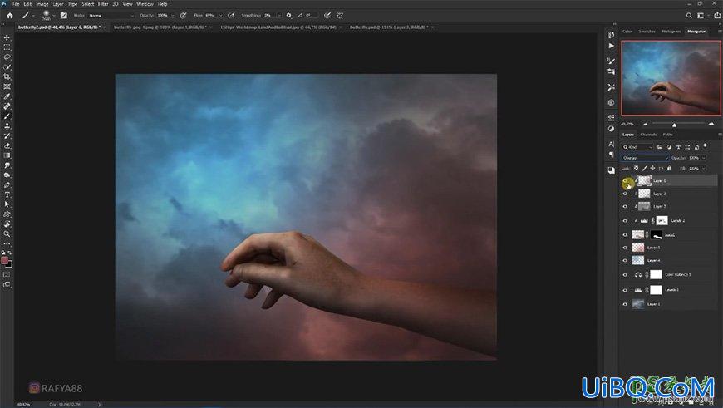Image resolution: width=723 pixels, height=408 pixels.
Task: Select the Crop tool
Action: pyautogui.click(x=7, y=76)
